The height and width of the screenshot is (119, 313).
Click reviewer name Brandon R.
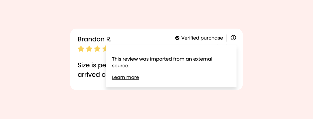pyautogui.click(x=94, y=39)
